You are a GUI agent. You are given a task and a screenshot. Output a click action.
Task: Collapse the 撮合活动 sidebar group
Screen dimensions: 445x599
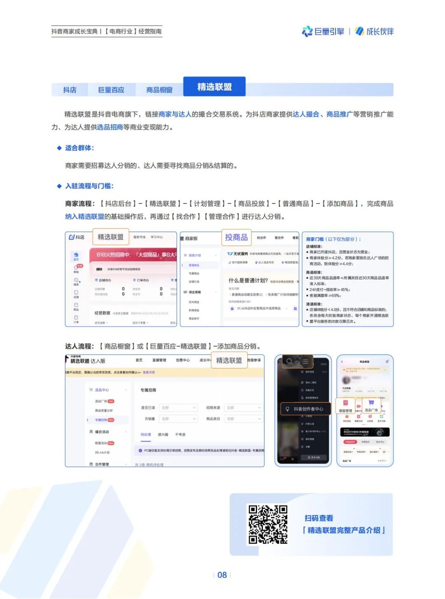126,432
